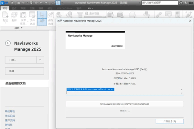Switch to the 常用 ribbon tab
The image size is (194, 129).
click(x=5, y=8)
